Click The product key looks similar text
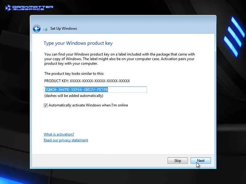Viewport: 246px width, 184px height. pyautogui.click(x=74, y=74)
